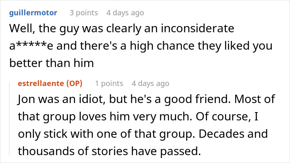Click the censored word 'a*****e'
This screenshot has height=163, width=290.
tap(31, 46)
